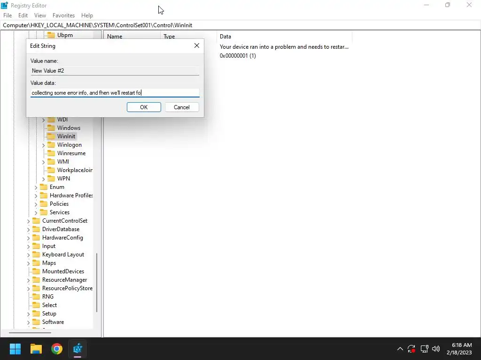Select the MountedDevices folder icon
The image size is (481, 360).
[36, 271]
